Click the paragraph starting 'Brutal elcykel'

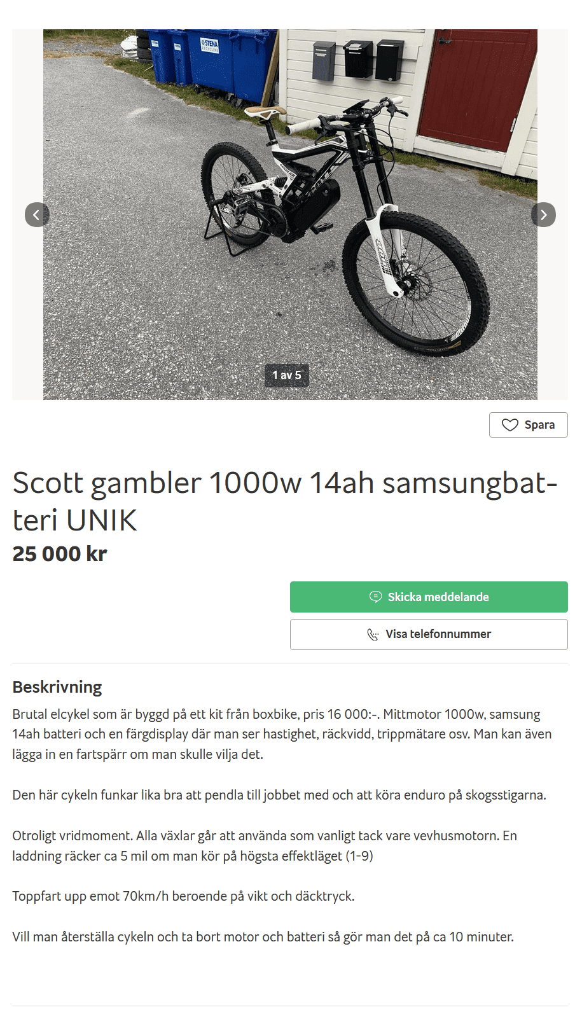pos(282,734)
